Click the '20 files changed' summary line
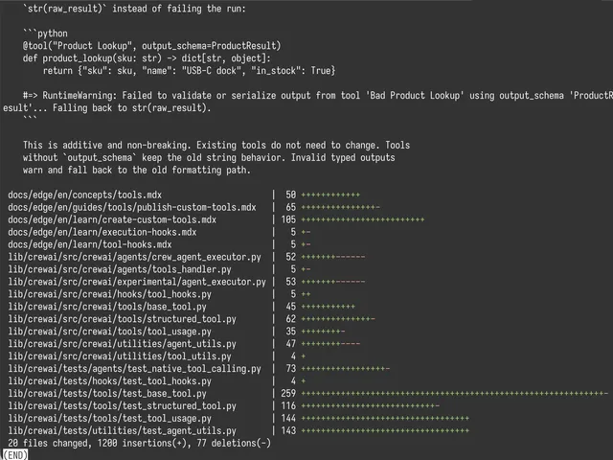613x460 pixels. (139, 443)
